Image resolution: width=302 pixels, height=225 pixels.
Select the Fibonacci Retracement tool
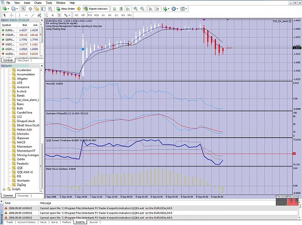(x=46, y=15)
